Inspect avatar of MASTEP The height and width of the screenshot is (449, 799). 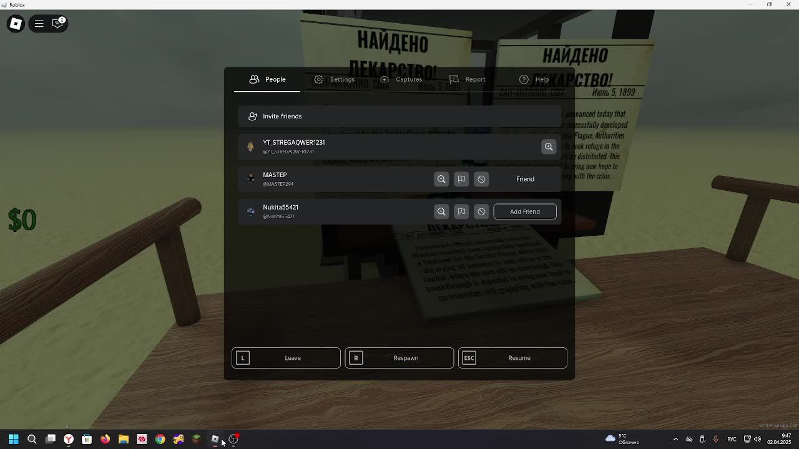441,179
